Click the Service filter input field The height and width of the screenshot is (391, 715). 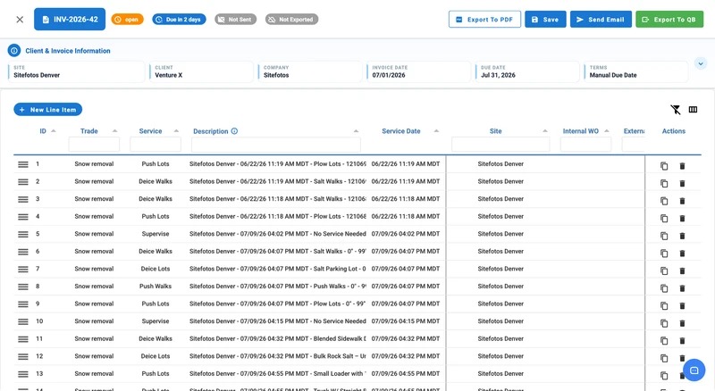156,145
